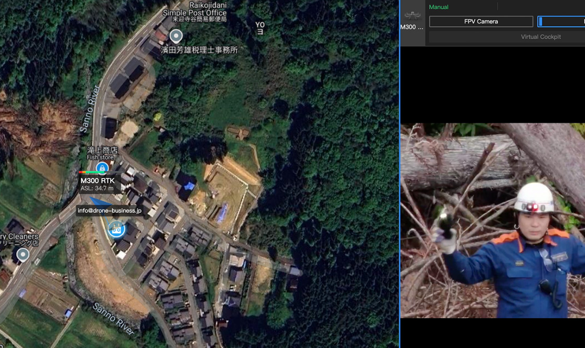Image resolution: width=585 pixels, height=348 pixels.
Task: Click the truncated M300 device name text
Action: point(412,27)
